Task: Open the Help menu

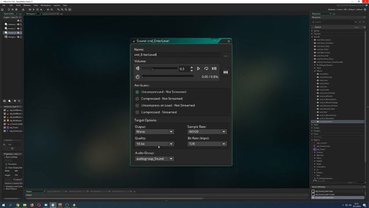Action: pyautogui.click(x=65, y=5)
